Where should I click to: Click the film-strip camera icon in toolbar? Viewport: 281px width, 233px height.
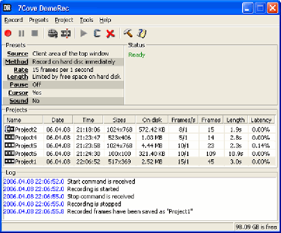(x=53, y=33)
